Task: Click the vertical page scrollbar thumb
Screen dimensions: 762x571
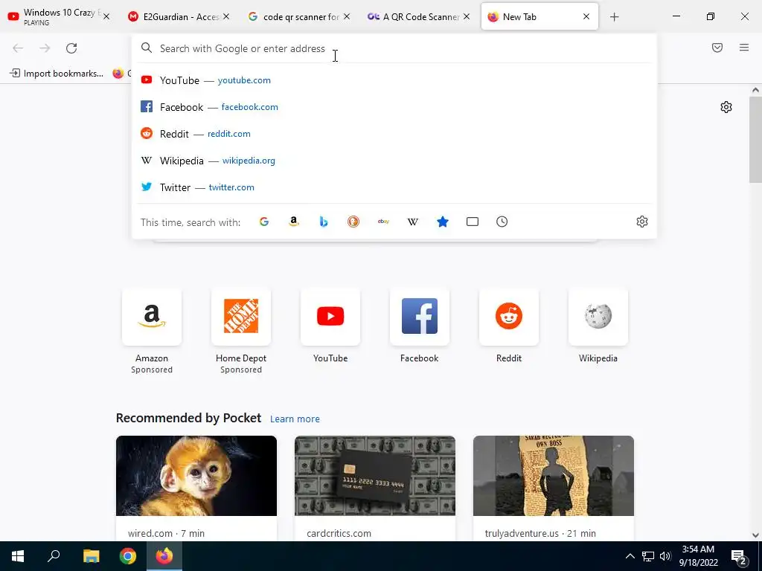Action: click(x=755, y=139)
